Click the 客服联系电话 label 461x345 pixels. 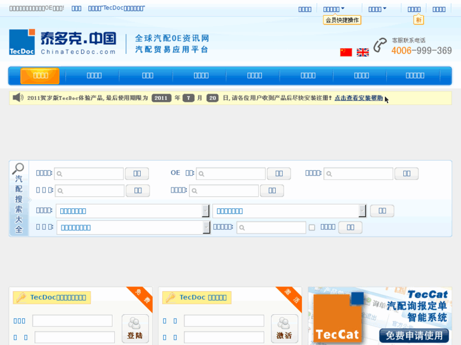coord(408,41)
